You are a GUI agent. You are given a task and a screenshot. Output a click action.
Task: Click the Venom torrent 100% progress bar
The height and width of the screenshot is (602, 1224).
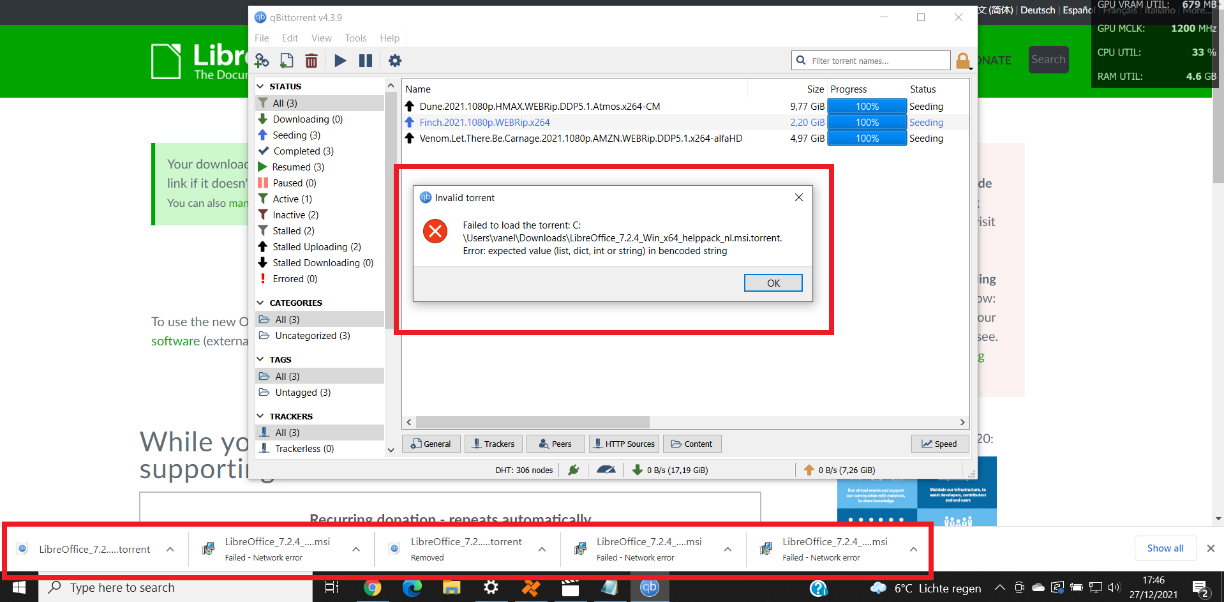point(867,139)
